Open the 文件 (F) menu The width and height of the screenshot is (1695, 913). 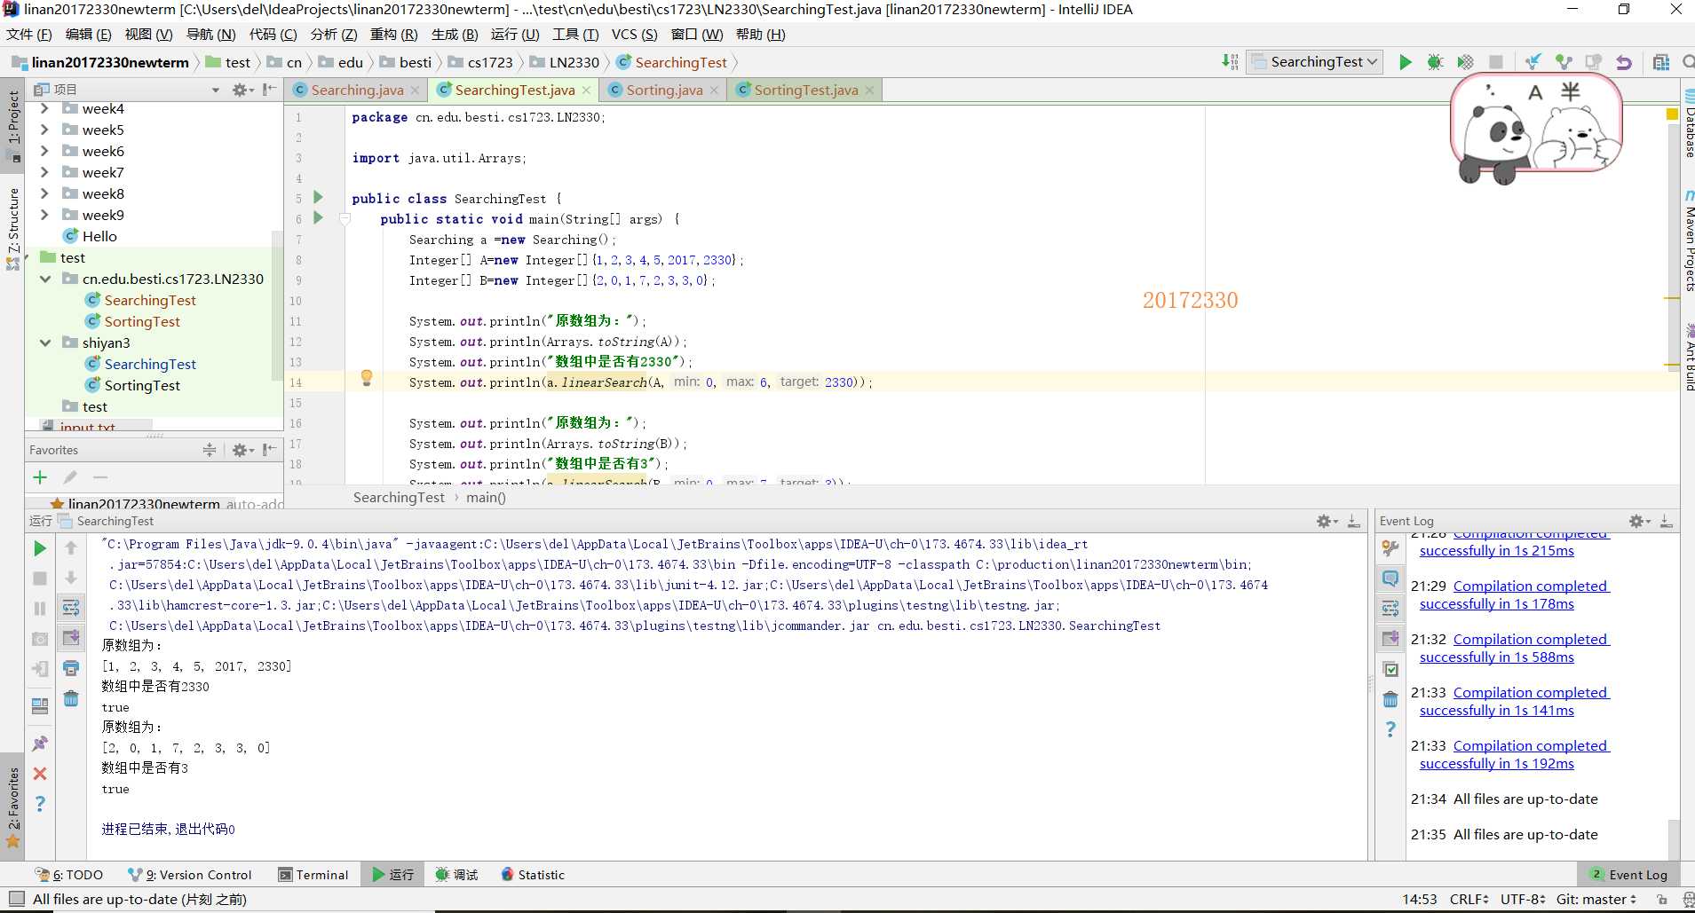point(29,34)
